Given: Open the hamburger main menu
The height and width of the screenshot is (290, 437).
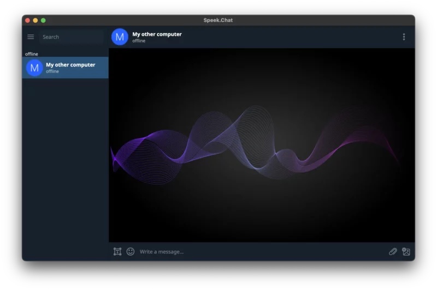Looking at the screenshot, I should coord(31,37).
